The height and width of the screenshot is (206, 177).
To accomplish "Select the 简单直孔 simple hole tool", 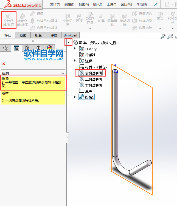I will pyautogui.click(x=112, y=20).
